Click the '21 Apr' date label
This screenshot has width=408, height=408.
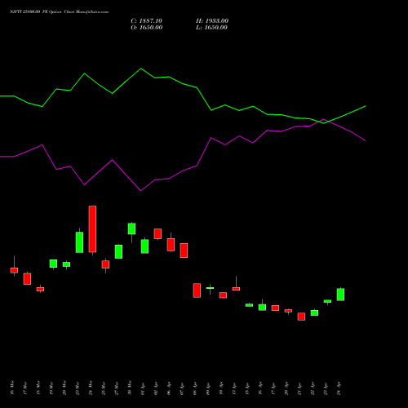click(299, 388)
